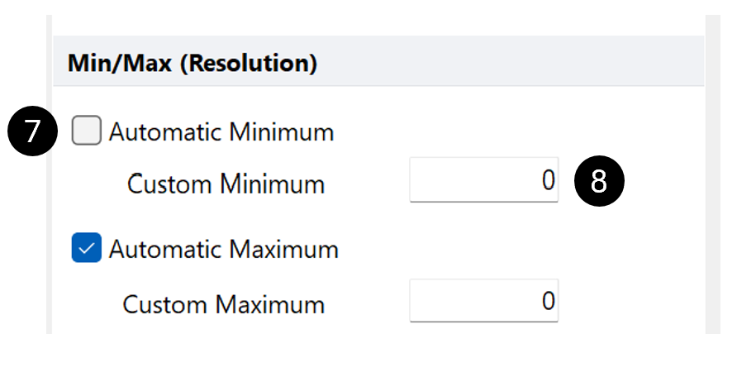Uncheck the Automatic Maximum checkbox

[86, 248]
